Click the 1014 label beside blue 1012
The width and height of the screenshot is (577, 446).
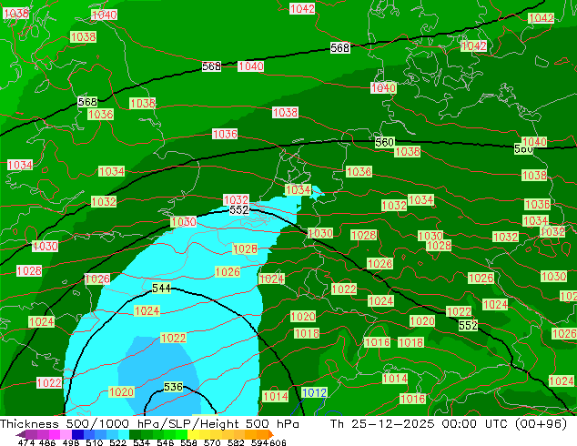tap(276, 396)
